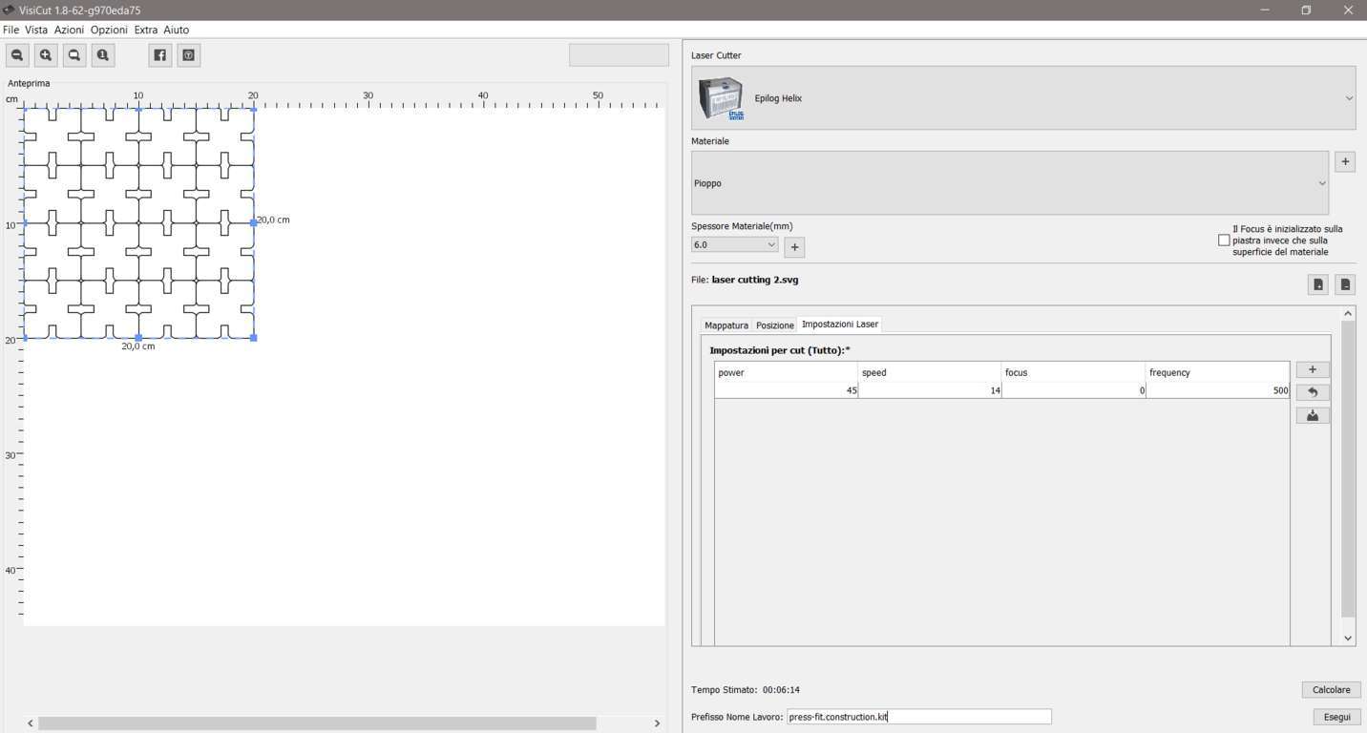Click the settings panel scroll-up arrow
The image size is (1367, 733).
(1348, 313)
